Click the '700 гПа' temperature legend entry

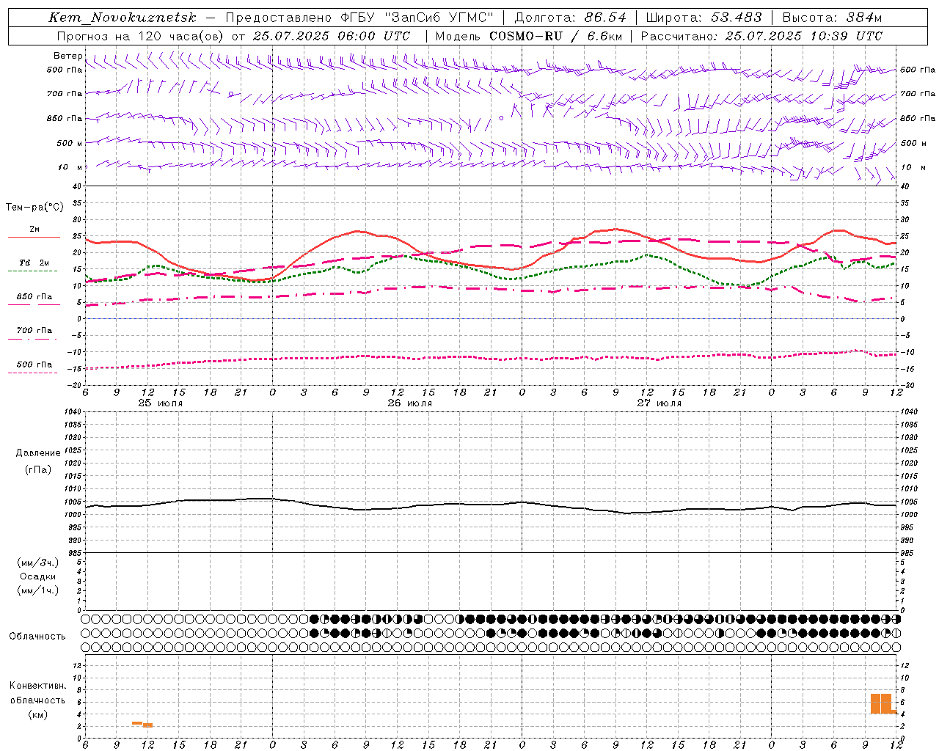tap(34, 333)
